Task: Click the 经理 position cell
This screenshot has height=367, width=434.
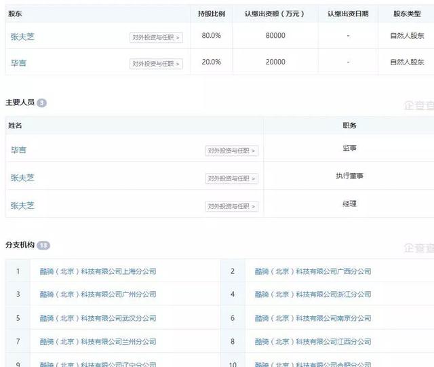Action: 349,204
